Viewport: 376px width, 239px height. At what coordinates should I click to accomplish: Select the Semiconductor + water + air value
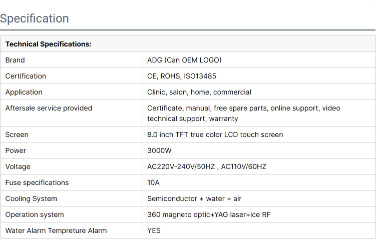(x=194, y=198)
